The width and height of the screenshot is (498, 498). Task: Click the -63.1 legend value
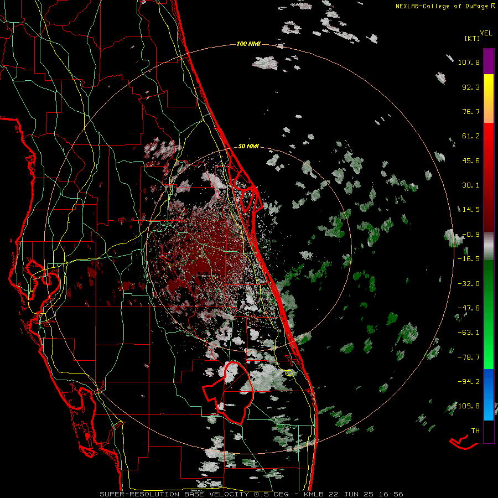[x=469, y=333]
